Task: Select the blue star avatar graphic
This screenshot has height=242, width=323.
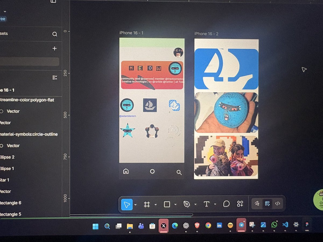Action: click(127, 130)
